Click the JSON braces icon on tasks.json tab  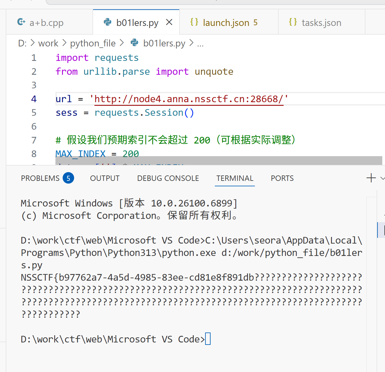pos(293,22)
